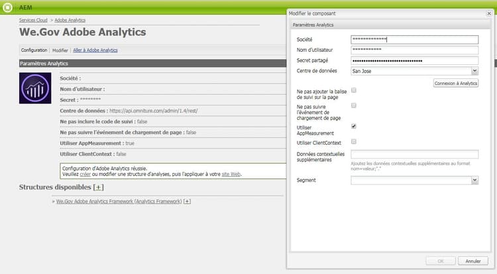
Task: Click the Annuler button
Action: 473,261
